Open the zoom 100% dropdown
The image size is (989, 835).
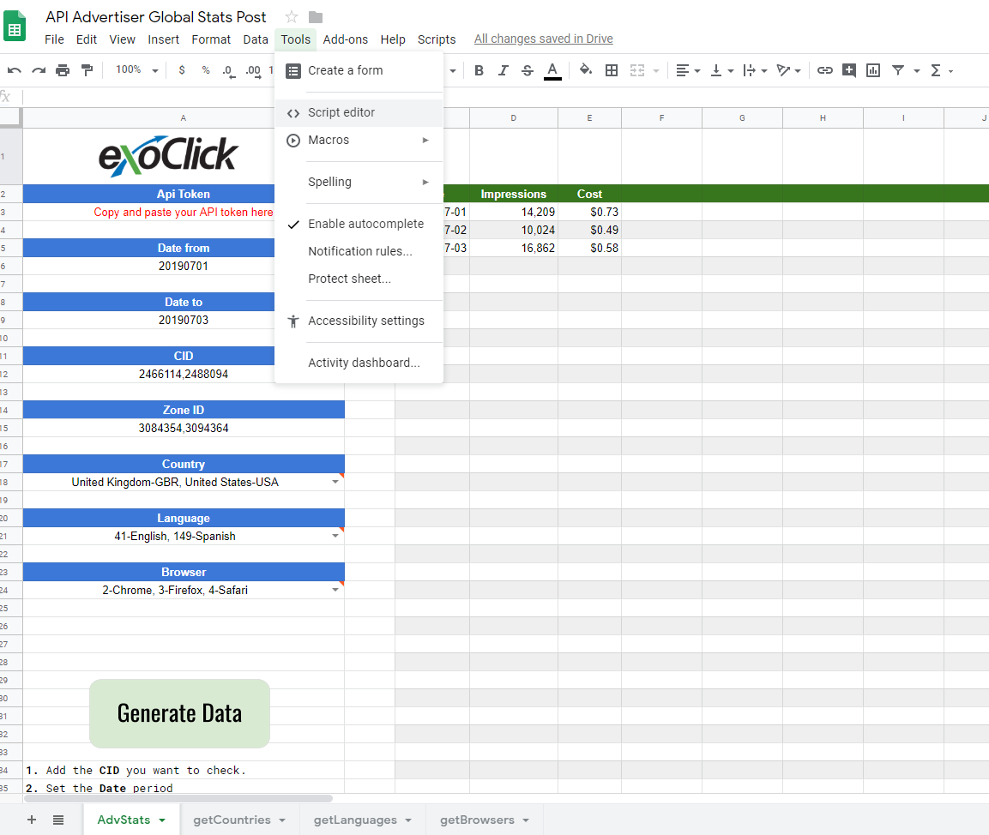pyautogui.click(x=137, y=70)
